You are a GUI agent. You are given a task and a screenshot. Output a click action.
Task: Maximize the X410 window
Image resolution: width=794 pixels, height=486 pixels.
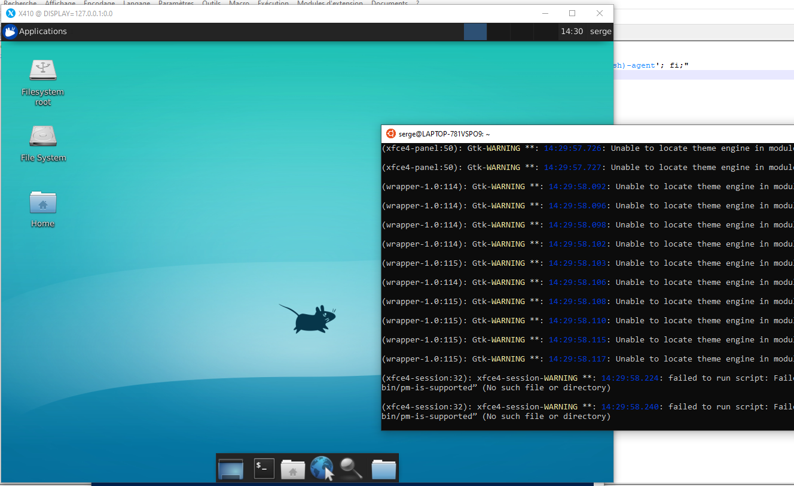click(572, 13)
